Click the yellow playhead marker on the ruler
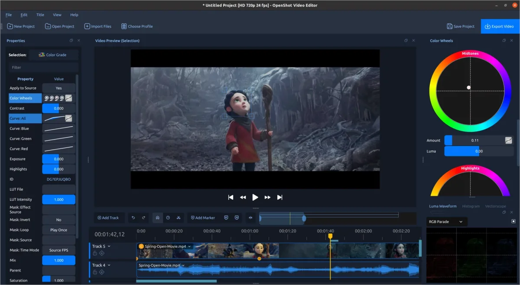Image resolution: width=520 pixels, height=285 pixels. coord(330,236)
